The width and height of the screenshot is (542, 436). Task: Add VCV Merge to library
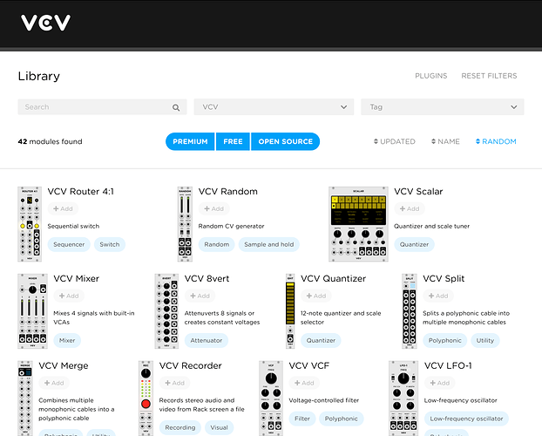(54, 383)
